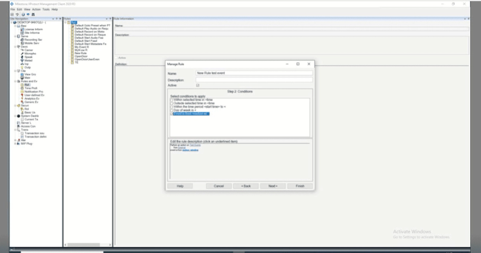Open Time Profiles under Rules and Events
This screenshot has height=253, width=481.
tap(29, 88)
